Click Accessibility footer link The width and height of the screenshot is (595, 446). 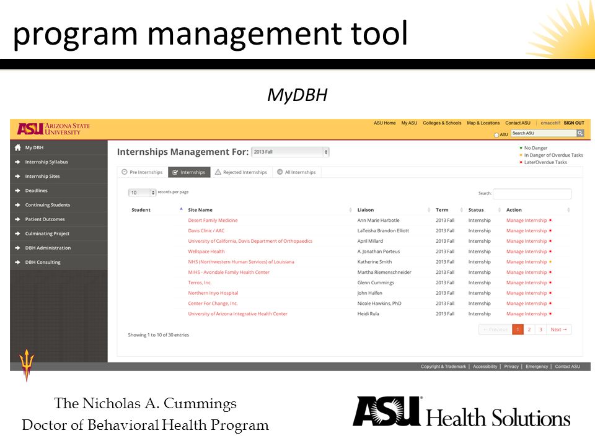point(485,366)
